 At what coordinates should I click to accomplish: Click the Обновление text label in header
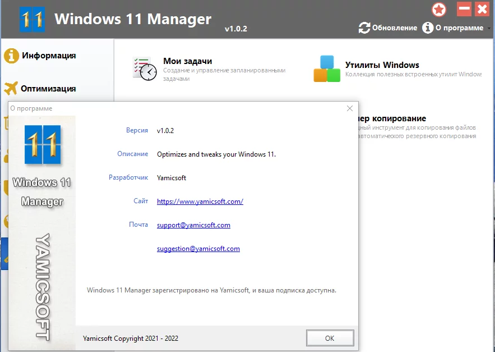tap(395, 28)
